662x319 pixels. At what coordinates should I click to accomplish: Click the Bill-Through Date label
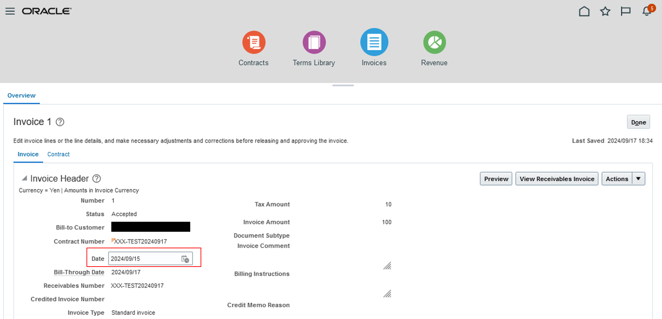pyautogui.click(x=79, y=272)
